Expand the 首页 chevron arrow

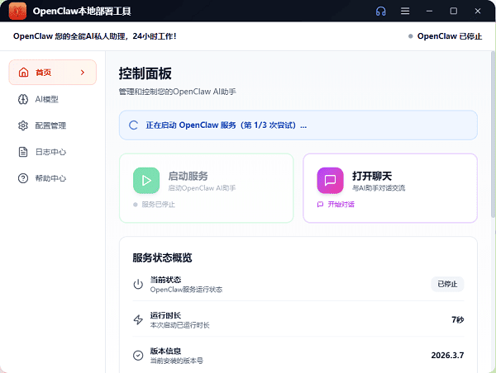(x=83, y=73)
